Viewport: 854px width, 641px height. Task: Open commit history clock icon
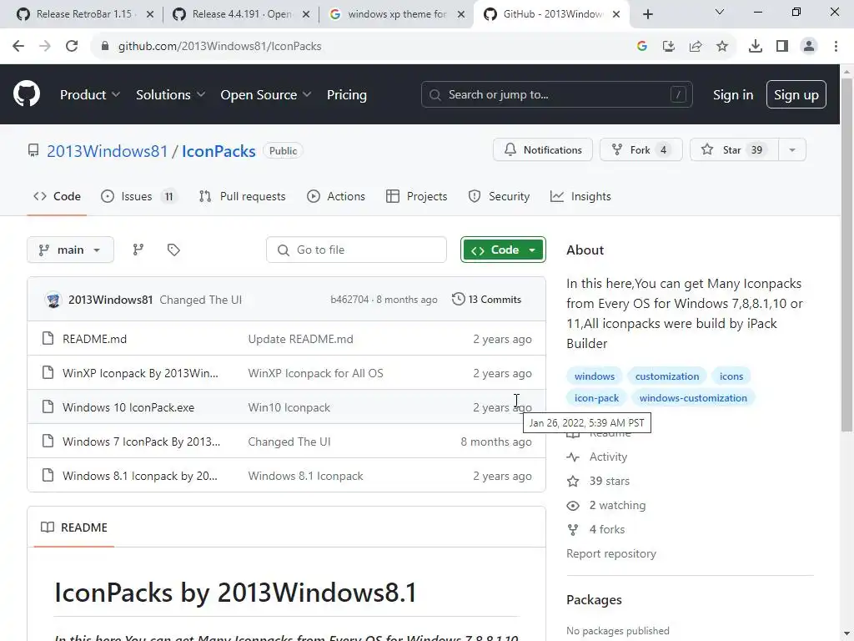point(459,299)
